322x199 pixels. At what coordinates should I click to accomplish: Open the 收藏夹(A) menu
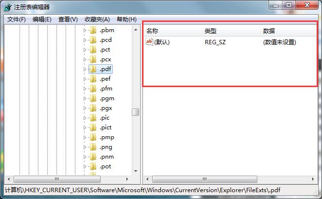[97, 19]
